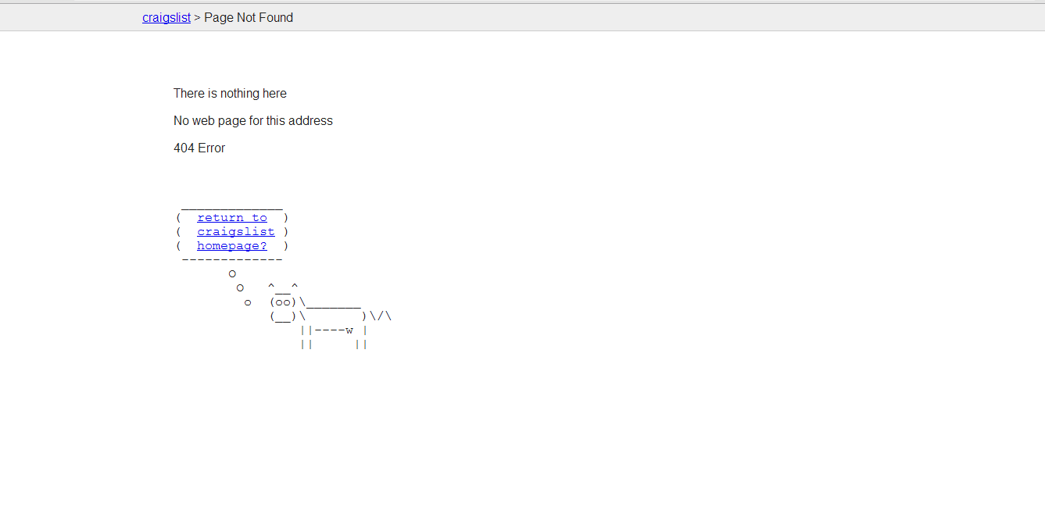Click the ASCII cow's snout
Screen dimensions: 1045x514
283,316
